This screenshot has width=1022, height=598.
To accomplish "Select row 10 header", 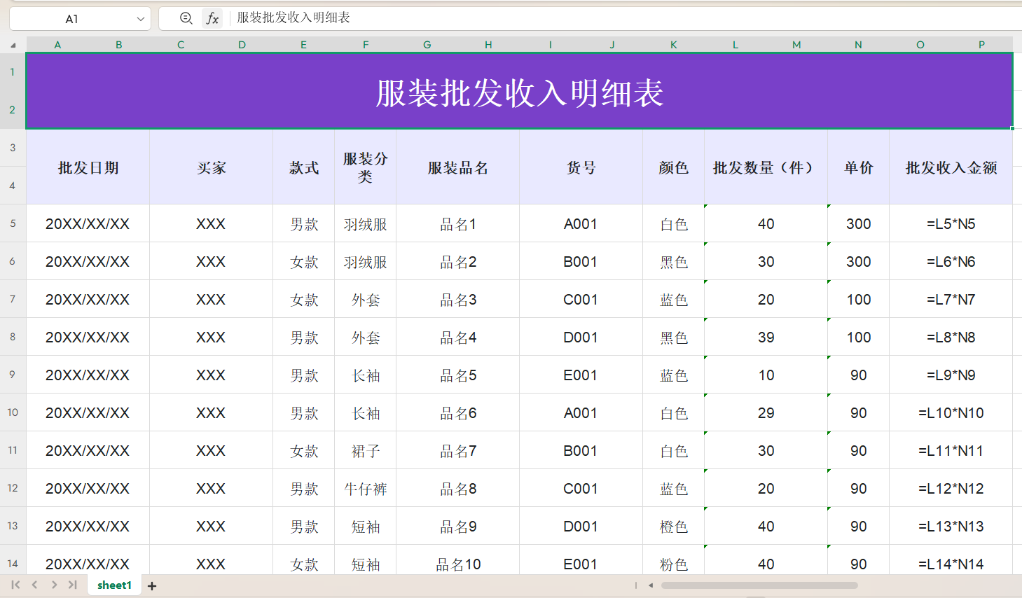I will click(13, 412).
